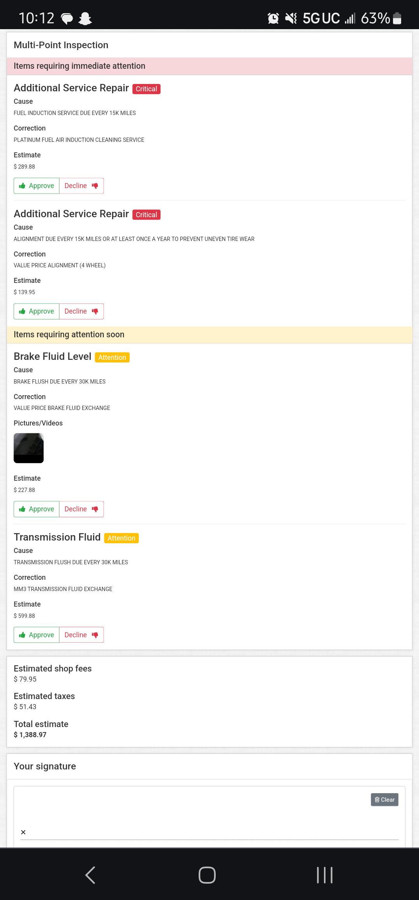Tap 'Items requiring attention soon' banner

coord(209,335)
